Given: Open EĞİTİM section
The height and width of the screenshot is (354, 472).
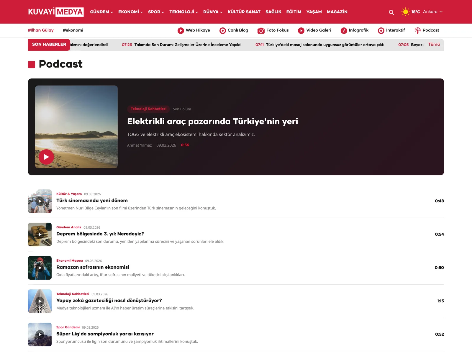Looking at the screenshot, I should [x=294, y=12].
